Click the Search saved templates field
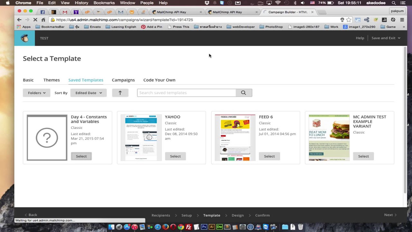The width and height of the screenshot is (412, 232). (187, 93)
